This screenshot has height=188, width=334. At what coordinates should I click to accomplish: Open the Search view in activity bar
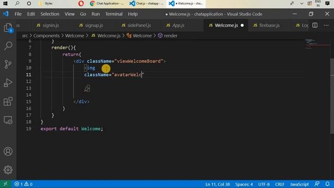[x=8, y=45]
